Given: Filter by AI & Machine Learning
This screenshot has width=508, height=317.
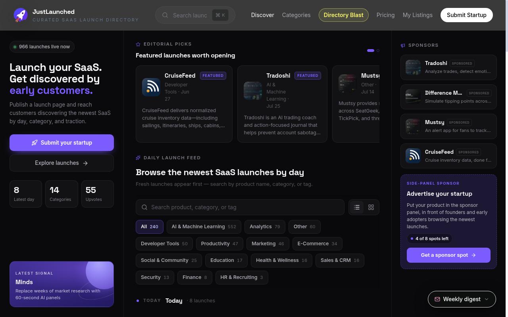Looking at the screenshot, I should [x=204, y=227].
